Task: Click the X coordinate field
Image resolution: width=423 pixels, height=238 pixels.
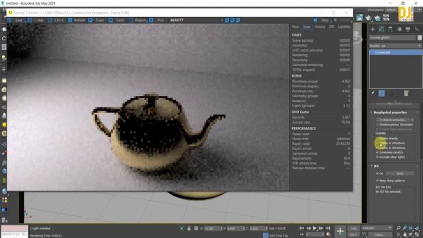Action: tap(213, 229)
